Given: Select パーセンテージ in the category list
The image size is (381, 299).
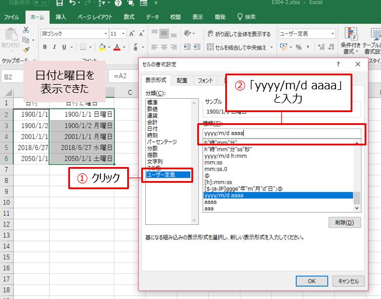Looking at the screenshot, I should tap(162, 142).
